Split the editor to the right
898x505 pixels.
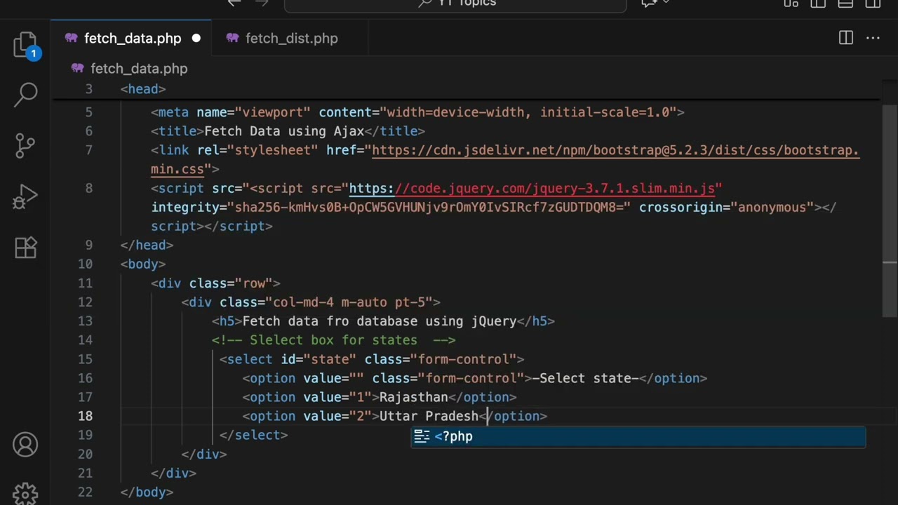pos(846,38)
